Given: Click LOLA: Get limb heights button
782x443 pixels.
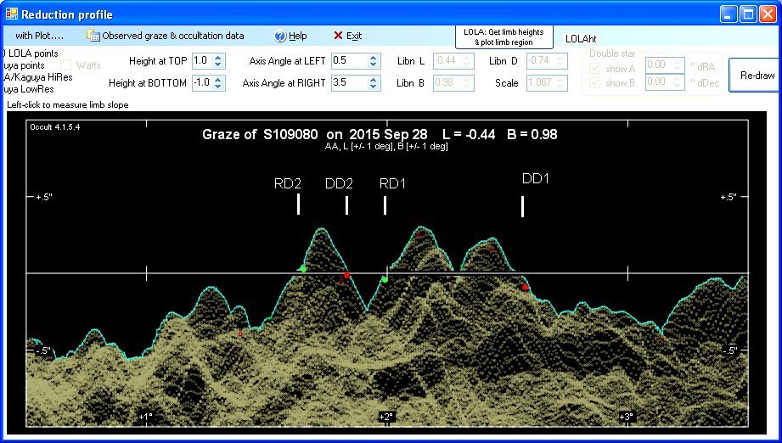Looking at the screenshot, I should (504, 36).
